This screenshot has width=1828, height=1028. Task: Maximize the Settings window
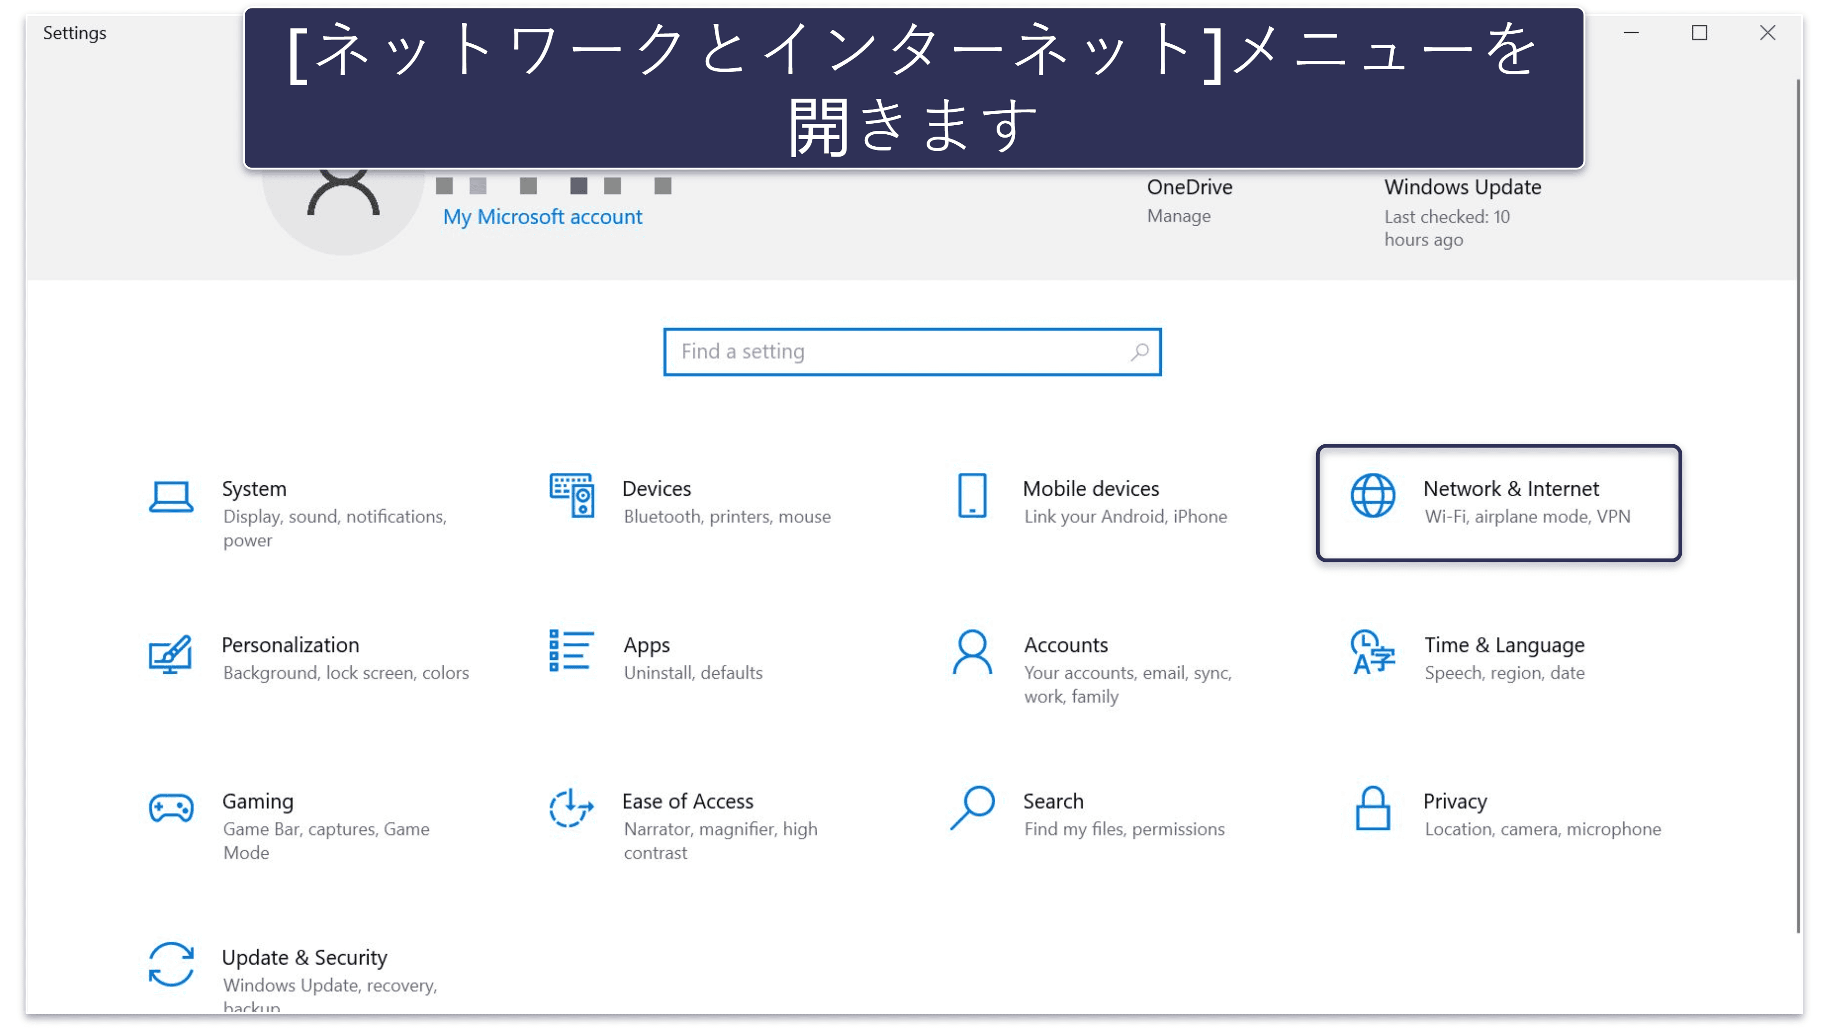tap(1699, 33)
